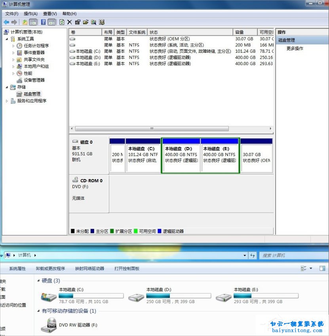Expand the 服务和应用程序 node
Viewport: 329px width, 336px height.
pos(7,101)
